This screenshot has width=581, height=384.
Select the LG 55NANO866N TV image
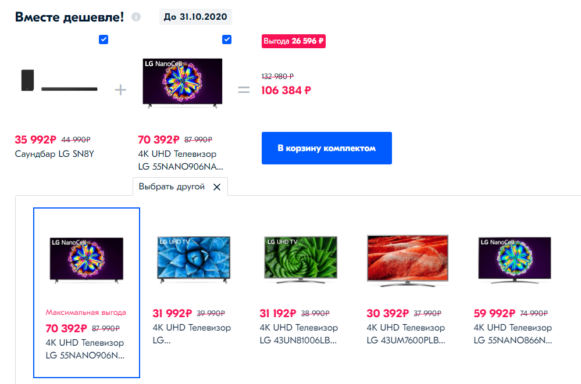515,260
